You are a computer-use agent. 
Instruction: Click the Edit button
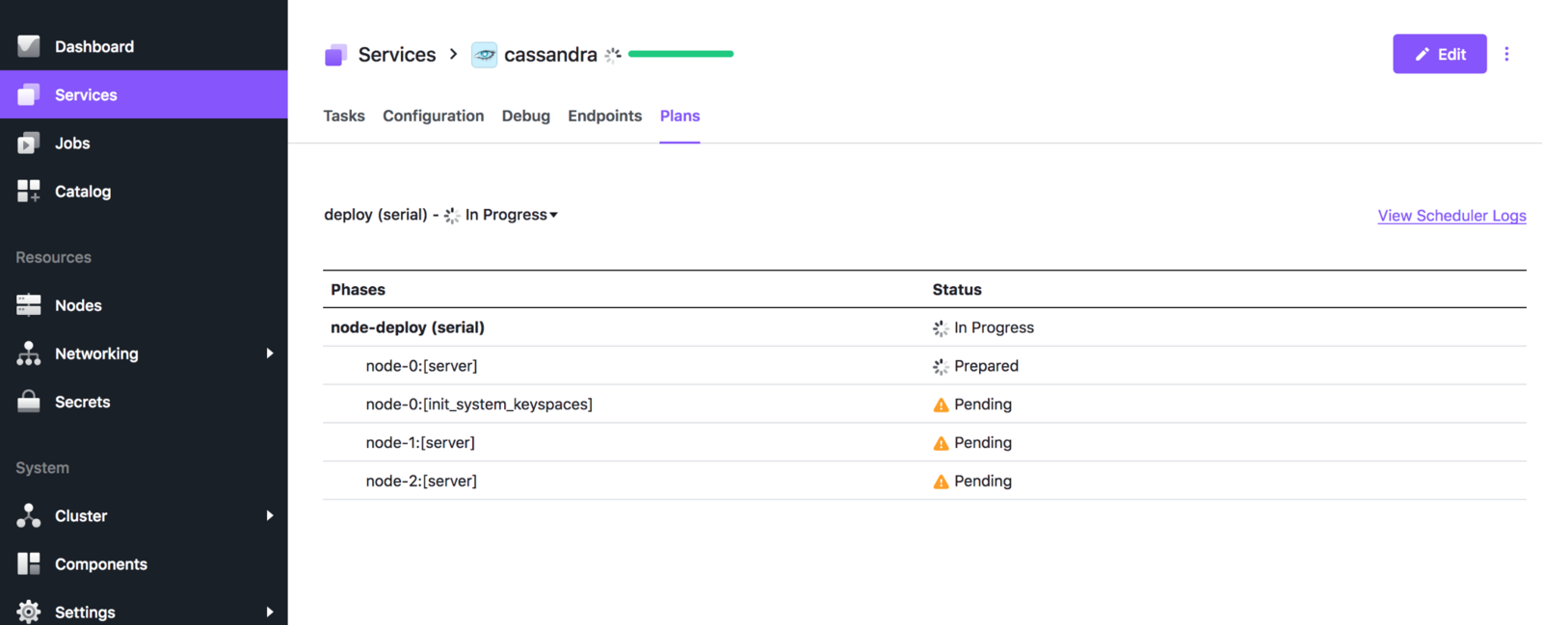coord(1439,54)
